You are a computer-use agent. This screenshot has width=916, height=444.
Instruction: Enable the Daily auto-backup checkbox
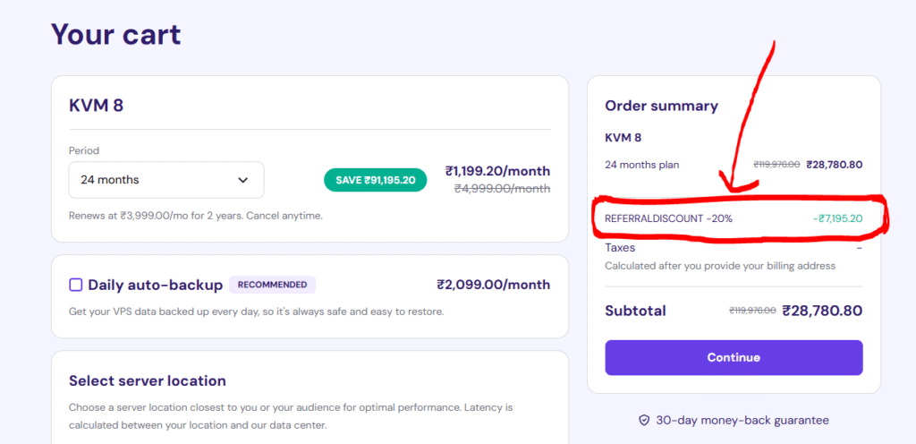pos(76,285)
